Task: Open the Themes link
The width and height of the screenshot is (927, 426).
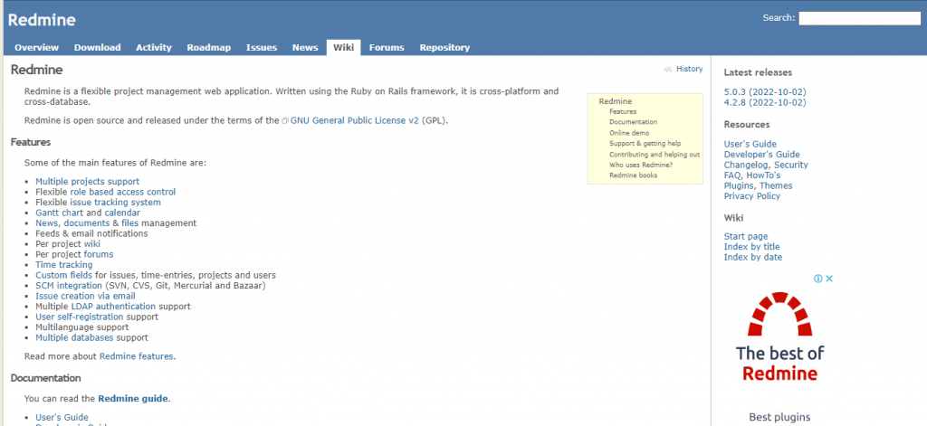Action: coord(776,186)
